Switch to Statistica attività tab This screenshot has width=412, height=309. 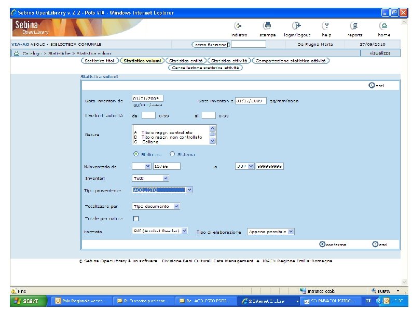(x=229, y=61)
